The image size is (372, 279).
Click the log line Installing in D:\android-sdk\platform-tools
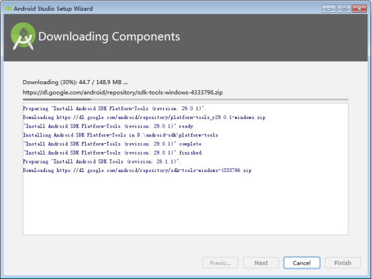click(x=120, y=135)
